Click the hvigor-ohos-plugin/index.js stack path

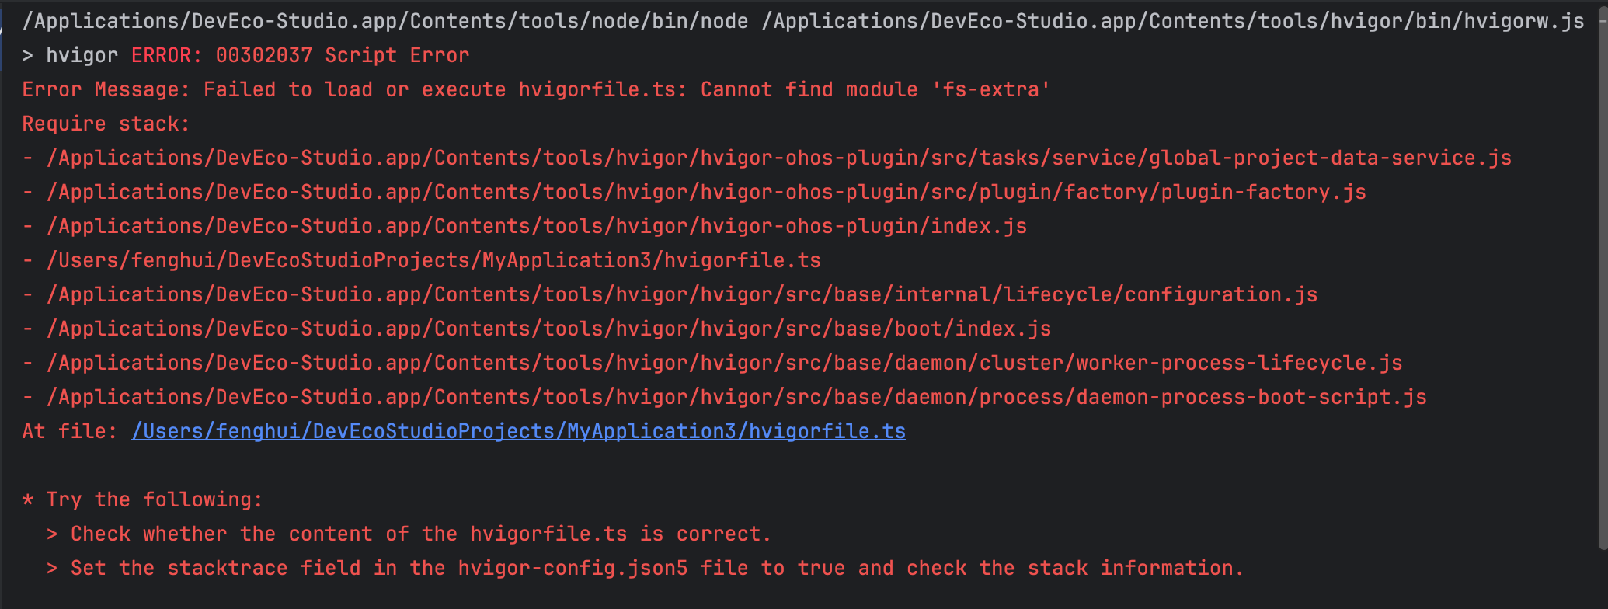[536, 227]
